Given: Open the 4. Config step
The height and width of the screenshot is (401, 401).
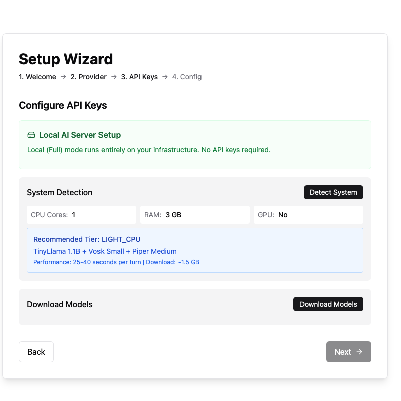Looking at the screenshot, I should pyautogui.click(x=187, y=77).
